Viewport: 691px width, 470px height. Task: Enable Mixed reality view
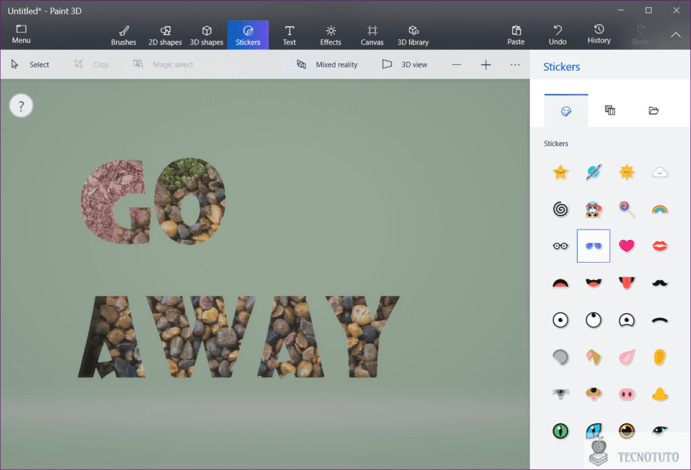point(327,64)
